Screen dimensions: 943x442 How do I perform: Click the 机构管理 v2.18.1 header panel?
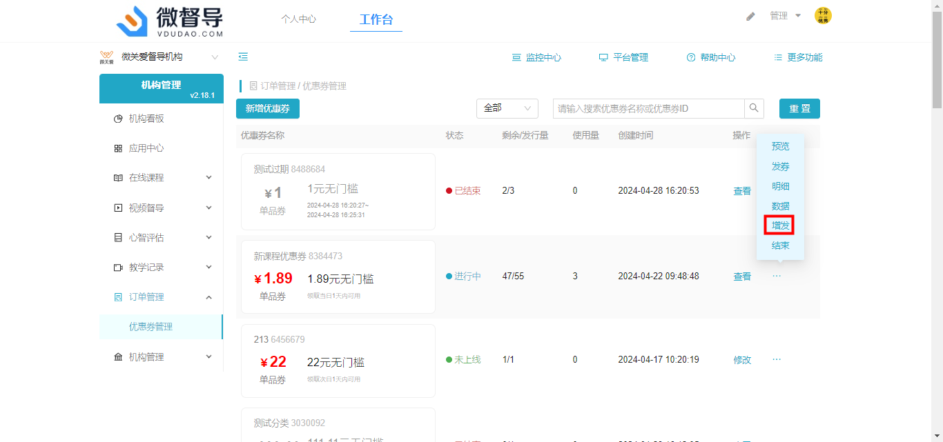(x=162, y=88)
